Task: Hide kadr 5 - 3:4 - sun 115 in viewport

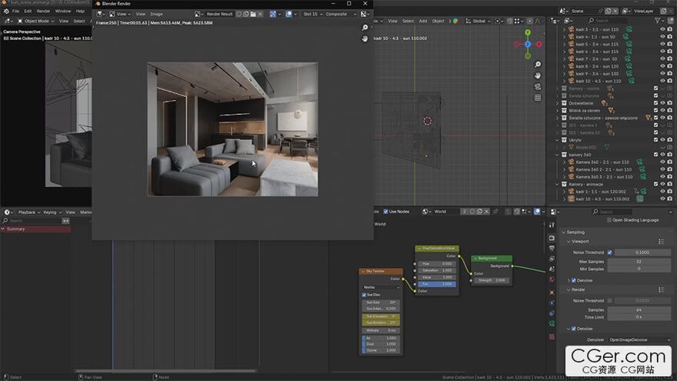Action: point(662,44)
